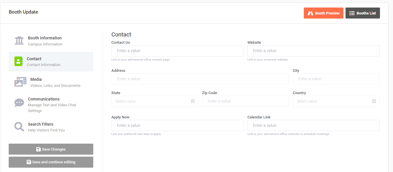Switch to the Communications section
This screenshot has width=393, height=172.
click(x=51, y=105)
